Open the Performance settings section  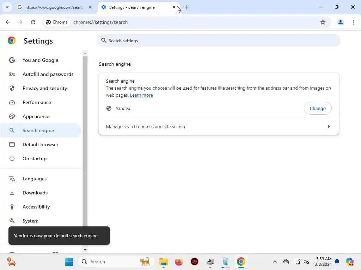[40, 102]
